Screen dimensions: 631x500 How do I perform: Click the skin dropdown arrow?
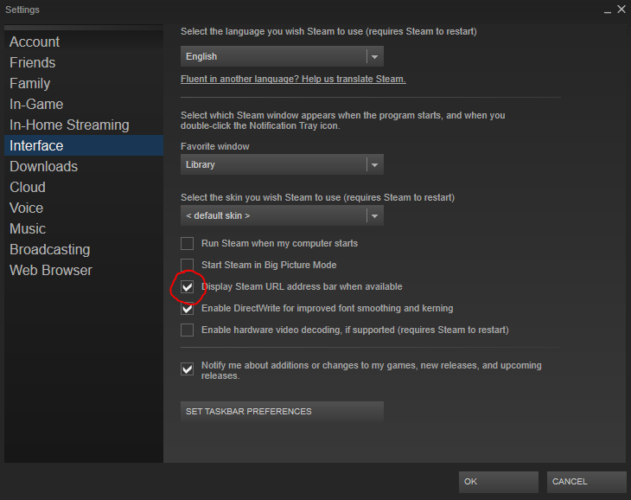point(374,216)
